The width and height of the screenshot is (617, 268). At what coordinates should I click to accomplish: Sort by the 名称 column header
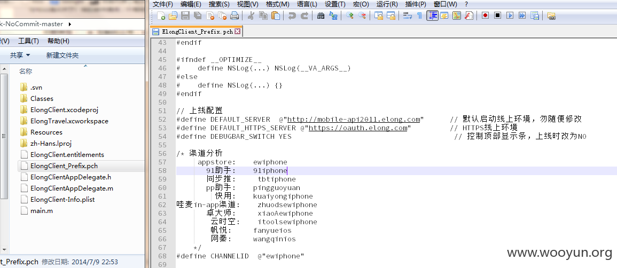26,71
